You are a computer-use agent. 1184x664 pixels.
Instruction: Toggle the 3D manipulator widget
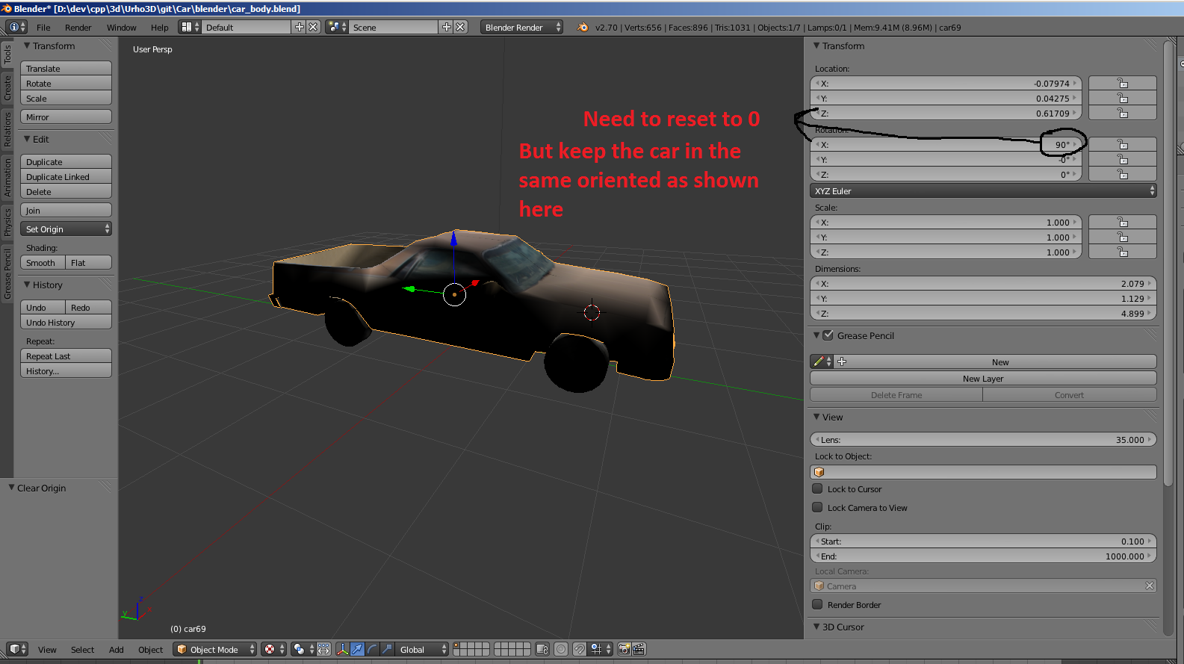coord(342,649)
